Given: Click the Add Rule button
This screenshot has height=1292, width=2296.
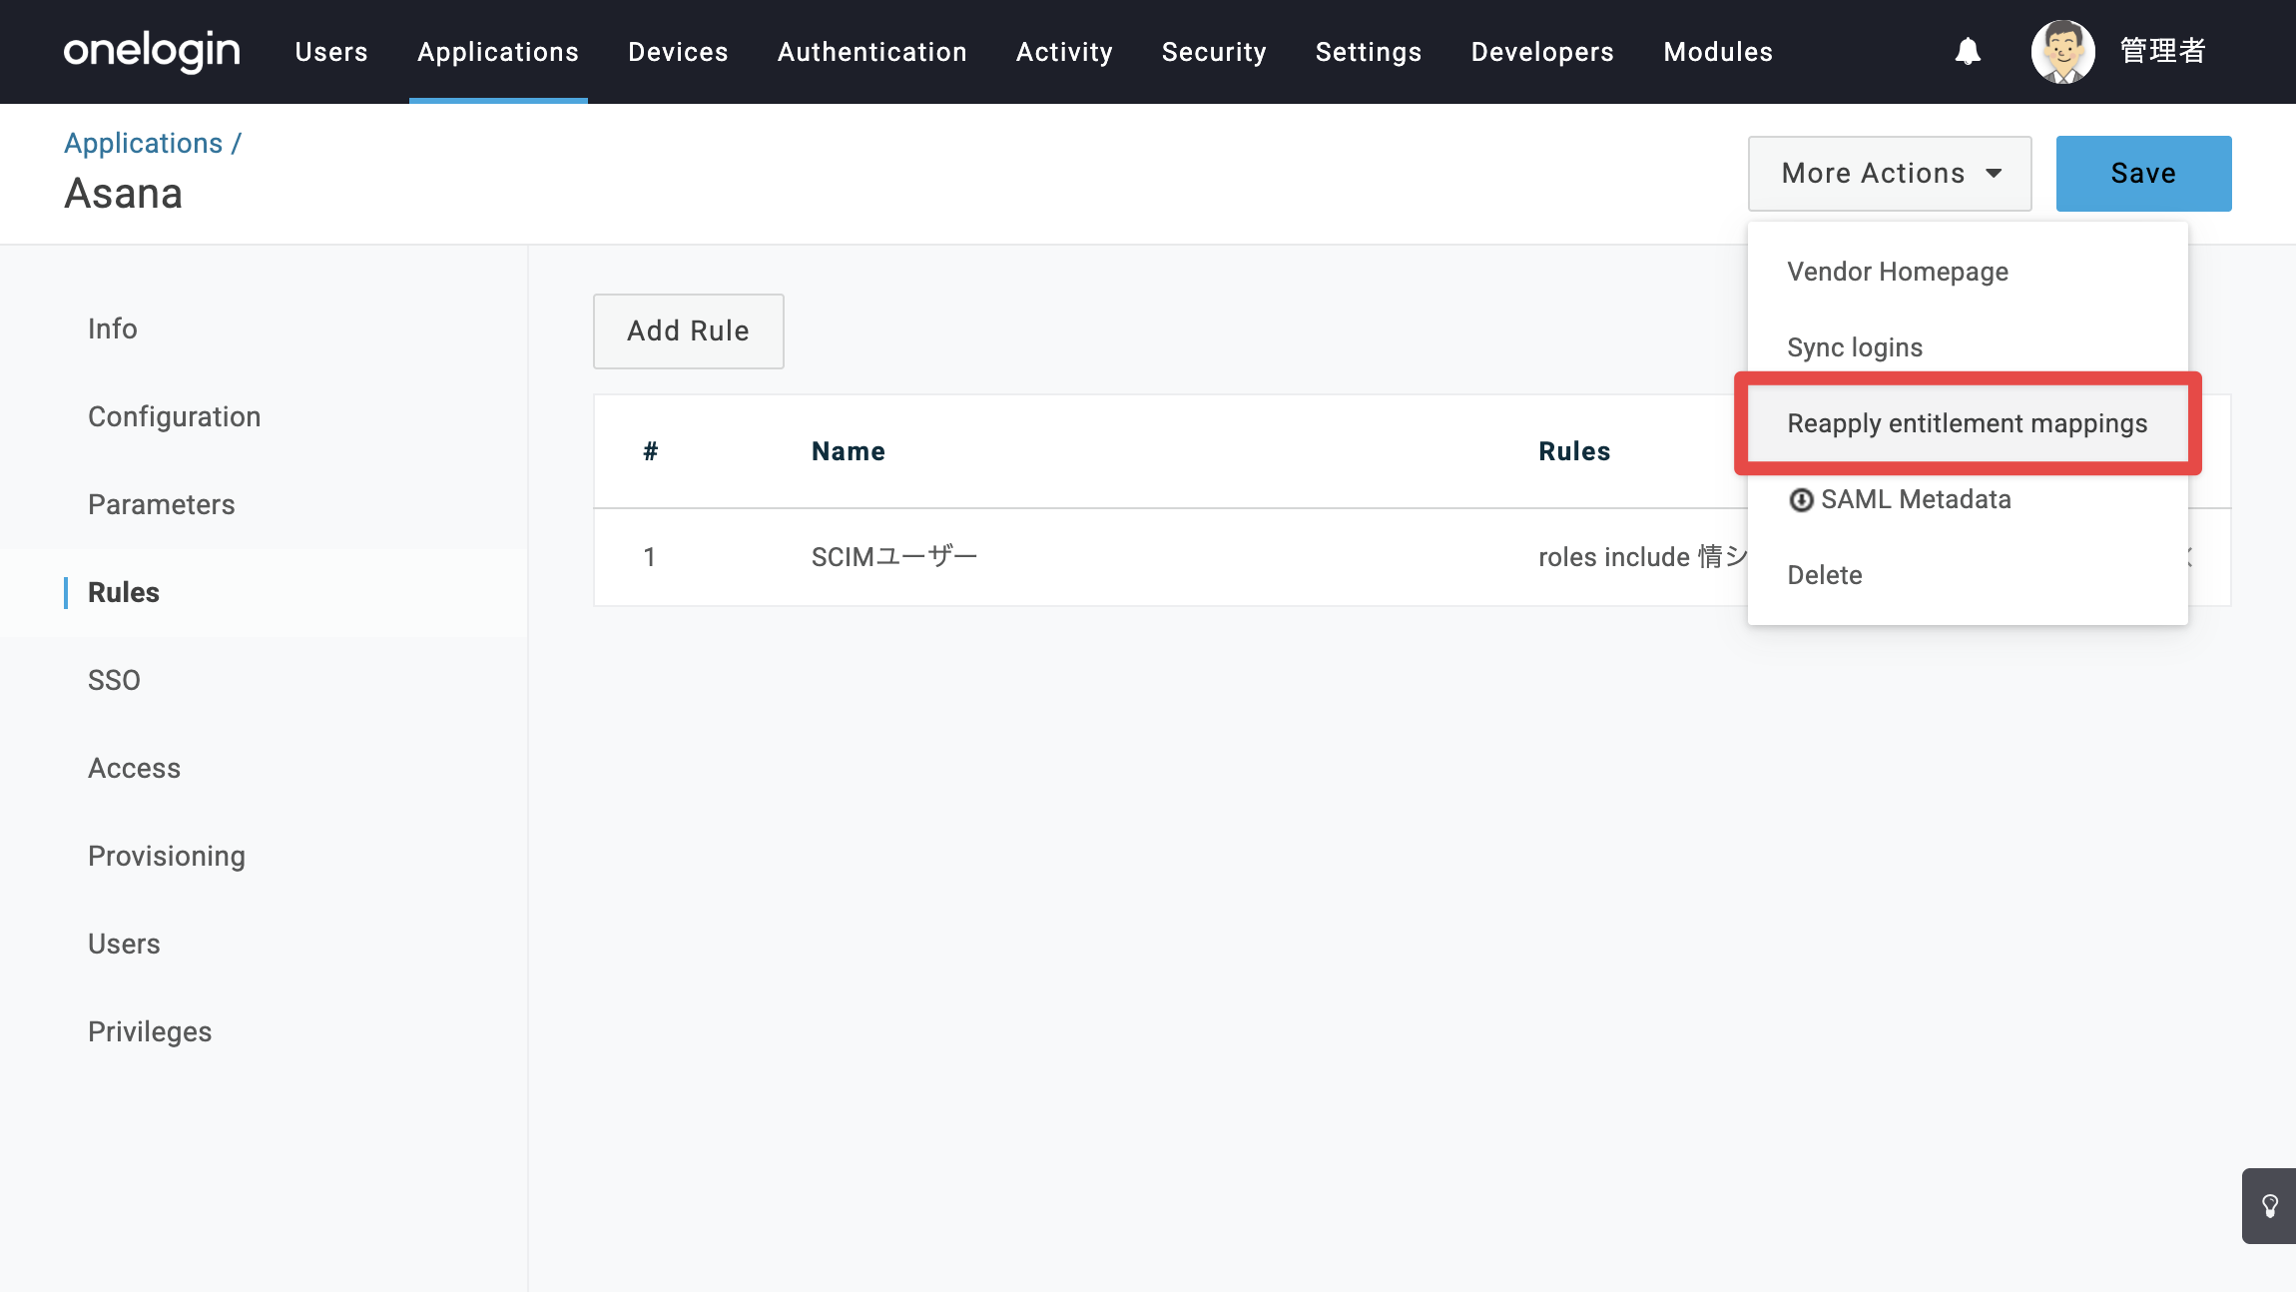Looking at the screenshot, I should pyautogui.click(x=689, y=331).
